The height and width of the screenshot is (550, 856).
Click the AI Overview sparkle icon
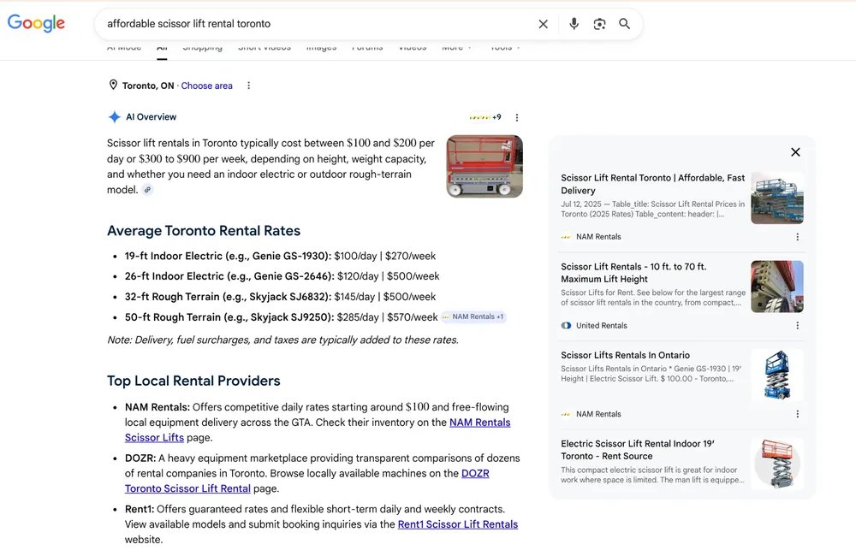[114, 117]
